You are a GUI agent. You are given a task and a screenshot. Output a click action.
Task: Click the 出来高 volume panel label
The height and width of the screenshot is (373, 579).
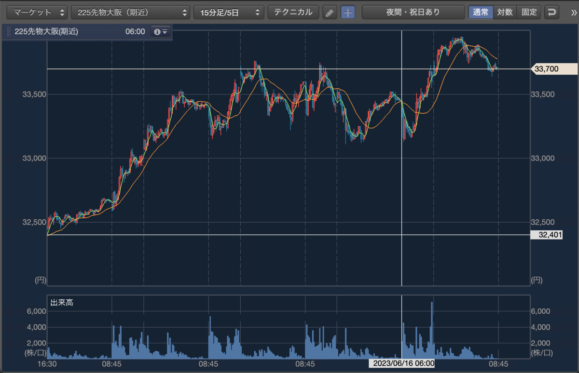(x=62, y=303)
